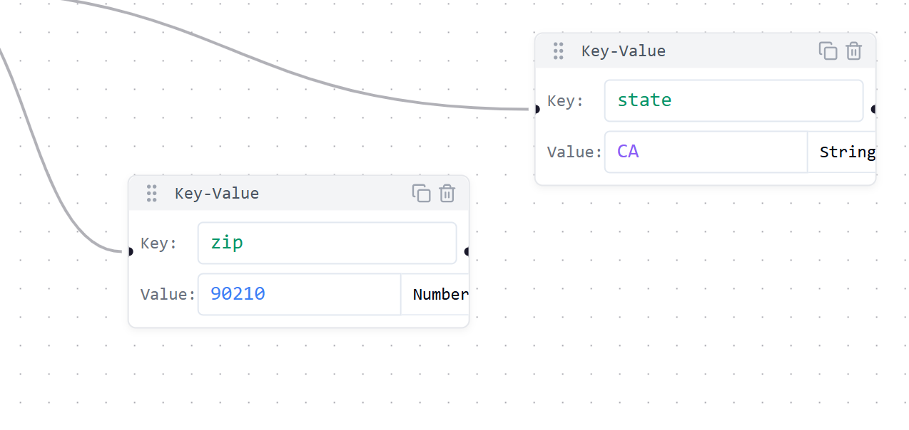This screenshot has height=430, width=909.
Task: Click the duplicate icon on the zip Key-Value node
Action: [422, 193]
